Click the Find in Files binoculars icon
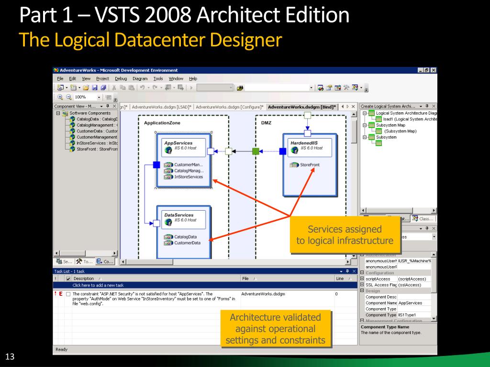Screen dimensions: 490x367 pos(240,88)
